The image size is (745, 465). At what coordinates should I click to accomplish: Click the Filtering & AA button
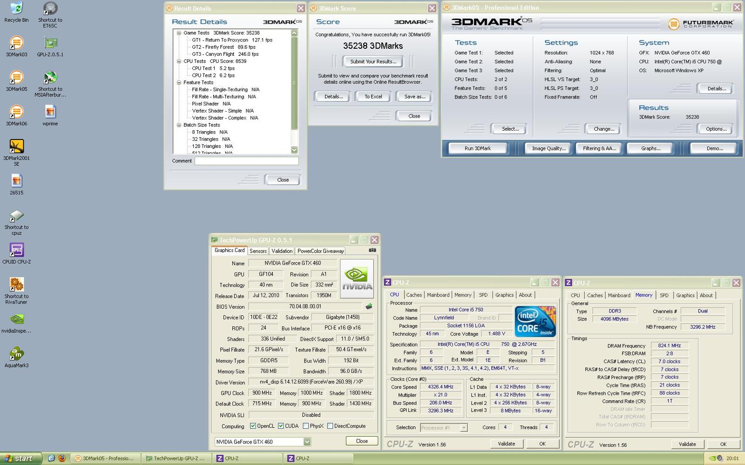599,148
